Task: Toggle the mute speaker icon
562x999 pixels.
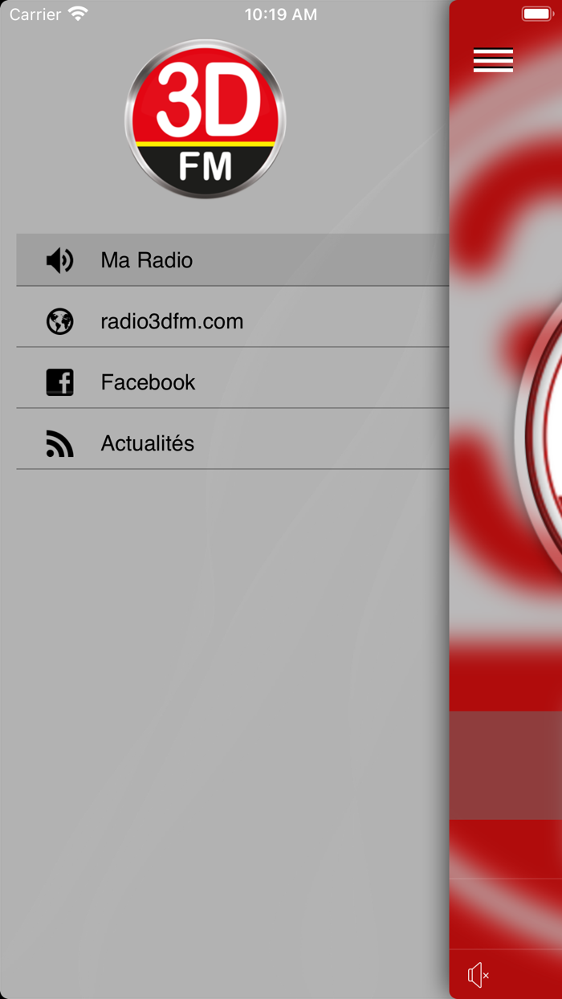Action: click(479, 975)
